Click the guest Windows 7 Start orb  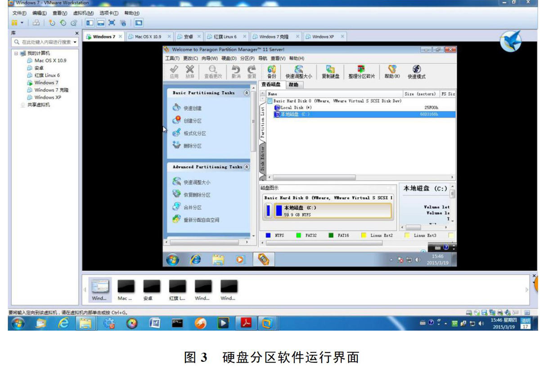[172, 259]
